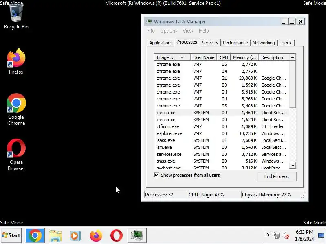
Task: Click the scroll up arrow of process list
Action: click(293, 57)
